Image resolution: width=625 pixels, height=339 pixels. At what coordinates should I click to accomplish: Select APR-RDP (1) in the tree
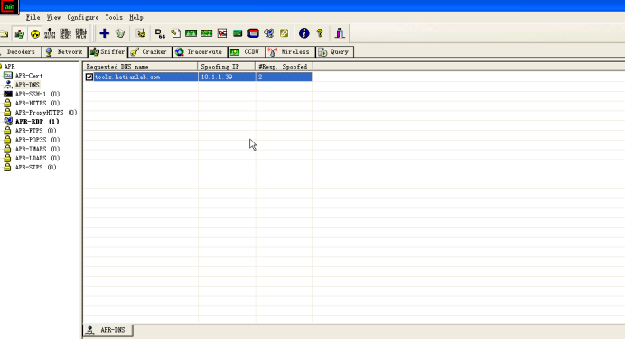[x=37, y=122]
